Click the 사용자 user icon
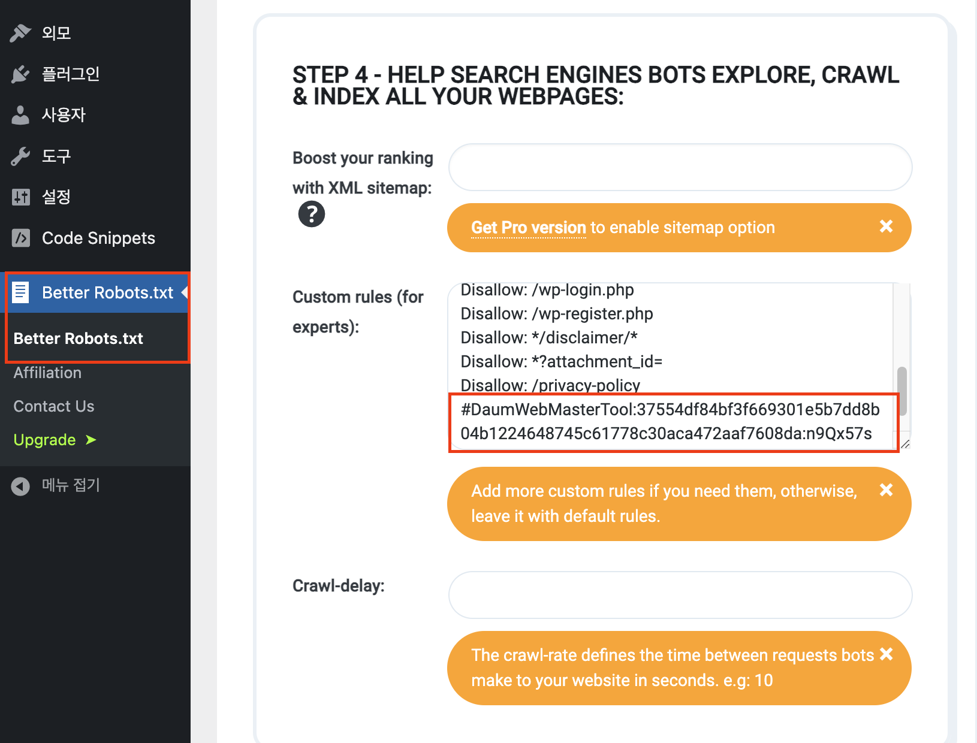977x743 pixels. pyautogui.click(x=20, y=115)
